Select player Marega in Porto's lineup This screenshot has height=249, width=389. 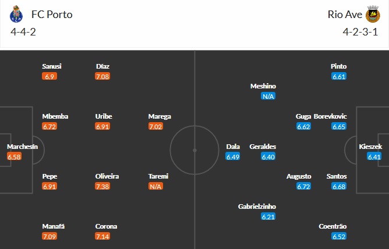coord(160,116)
